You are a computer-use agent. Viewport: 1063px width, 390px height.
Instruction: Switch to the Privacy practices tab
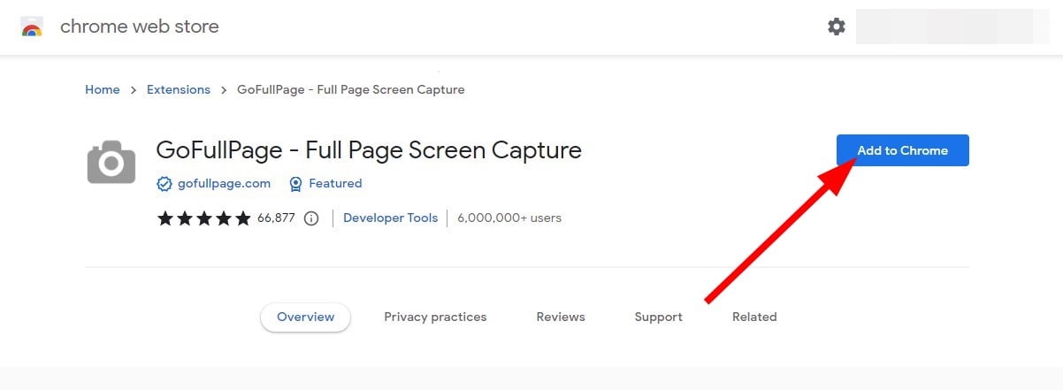click(x=435, y=317)
